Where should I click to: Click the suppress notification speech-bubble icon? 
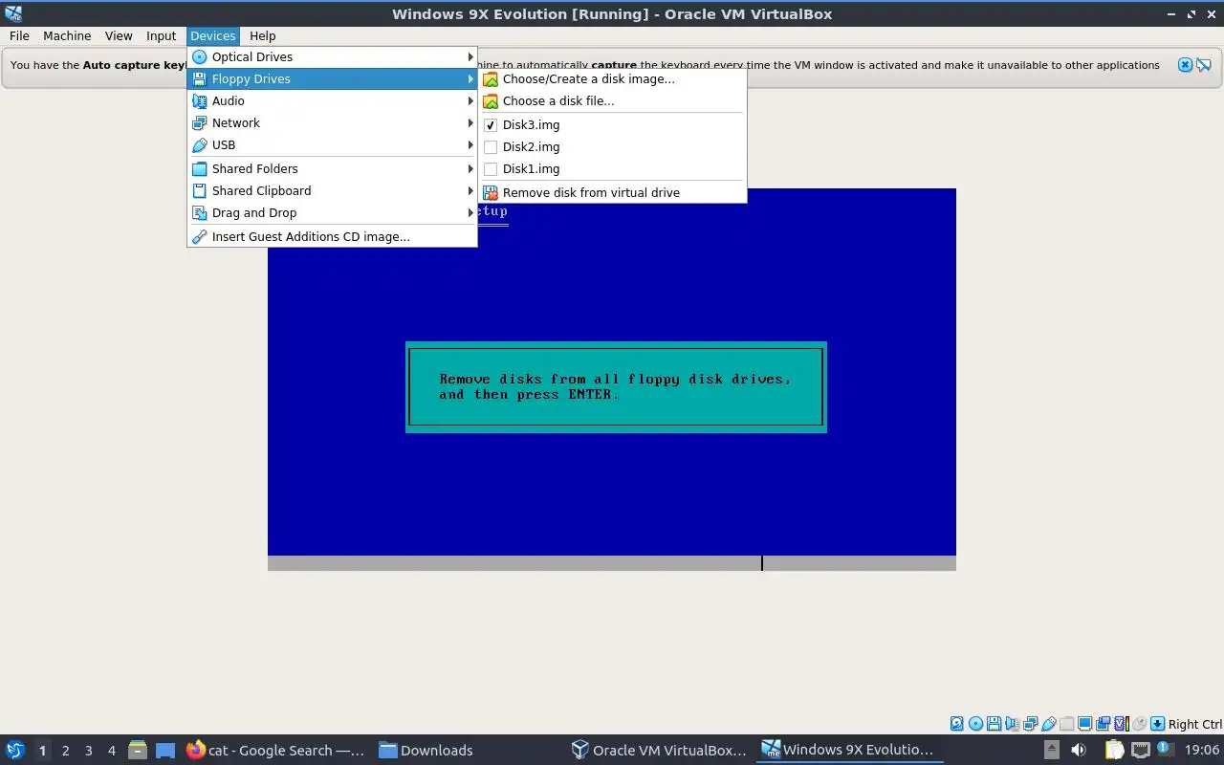(1204, 65)
